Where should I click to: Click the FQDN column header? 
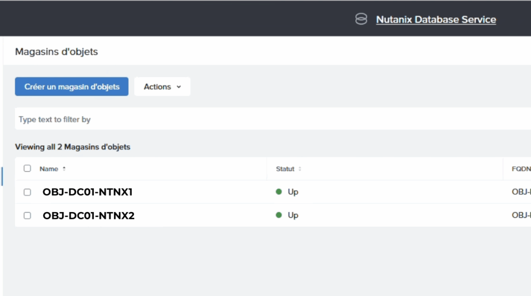pyautogui.click(x=521, y=169)
